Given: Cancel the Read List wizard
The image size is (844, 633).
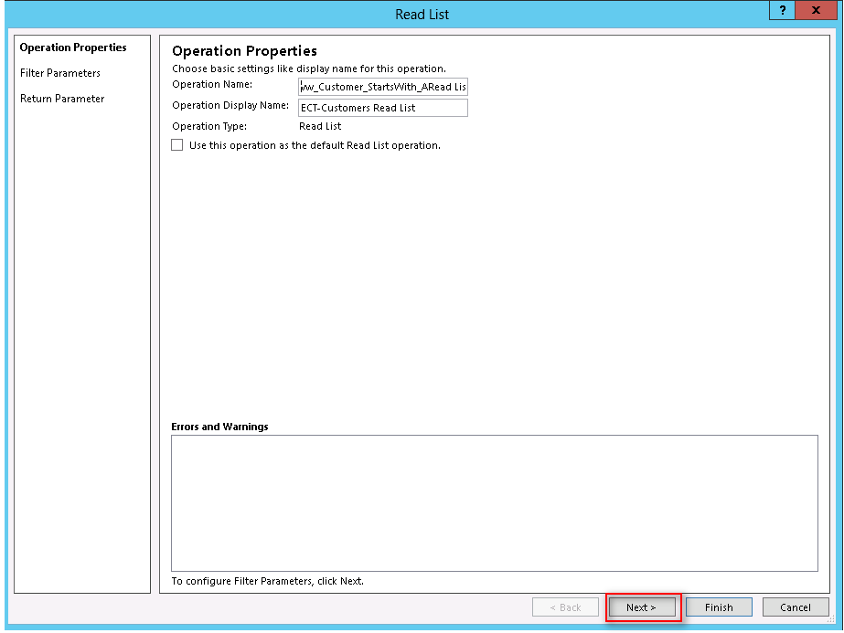Looking at the screenshot, I should [795, 607].
